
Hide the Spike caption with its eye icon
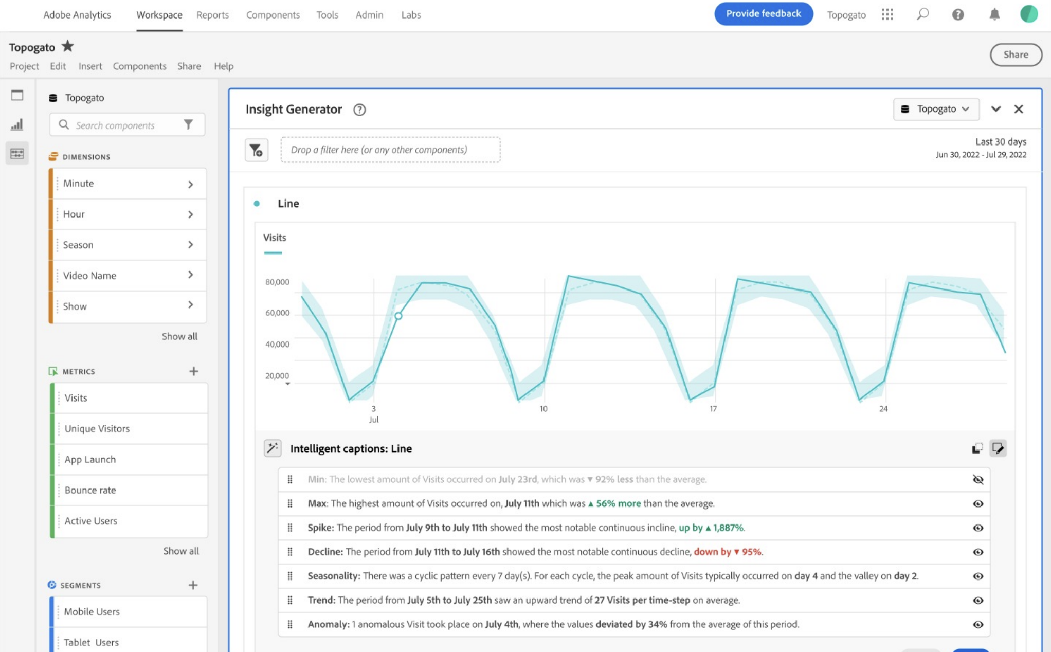coord(977,528)
